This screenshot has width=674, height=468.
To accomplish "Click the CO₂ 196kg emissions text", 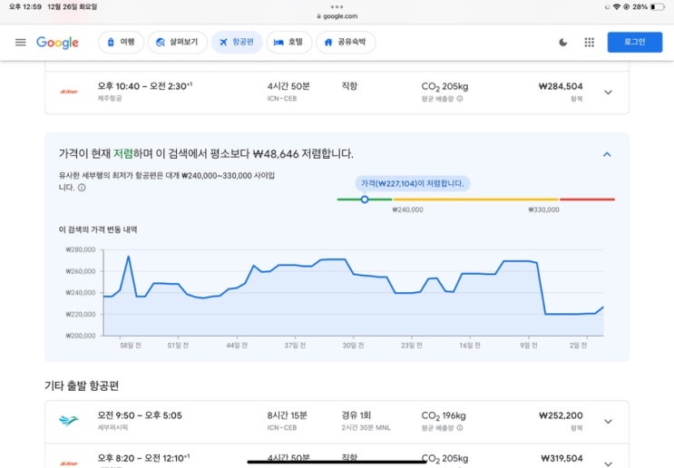I will 444,416.
